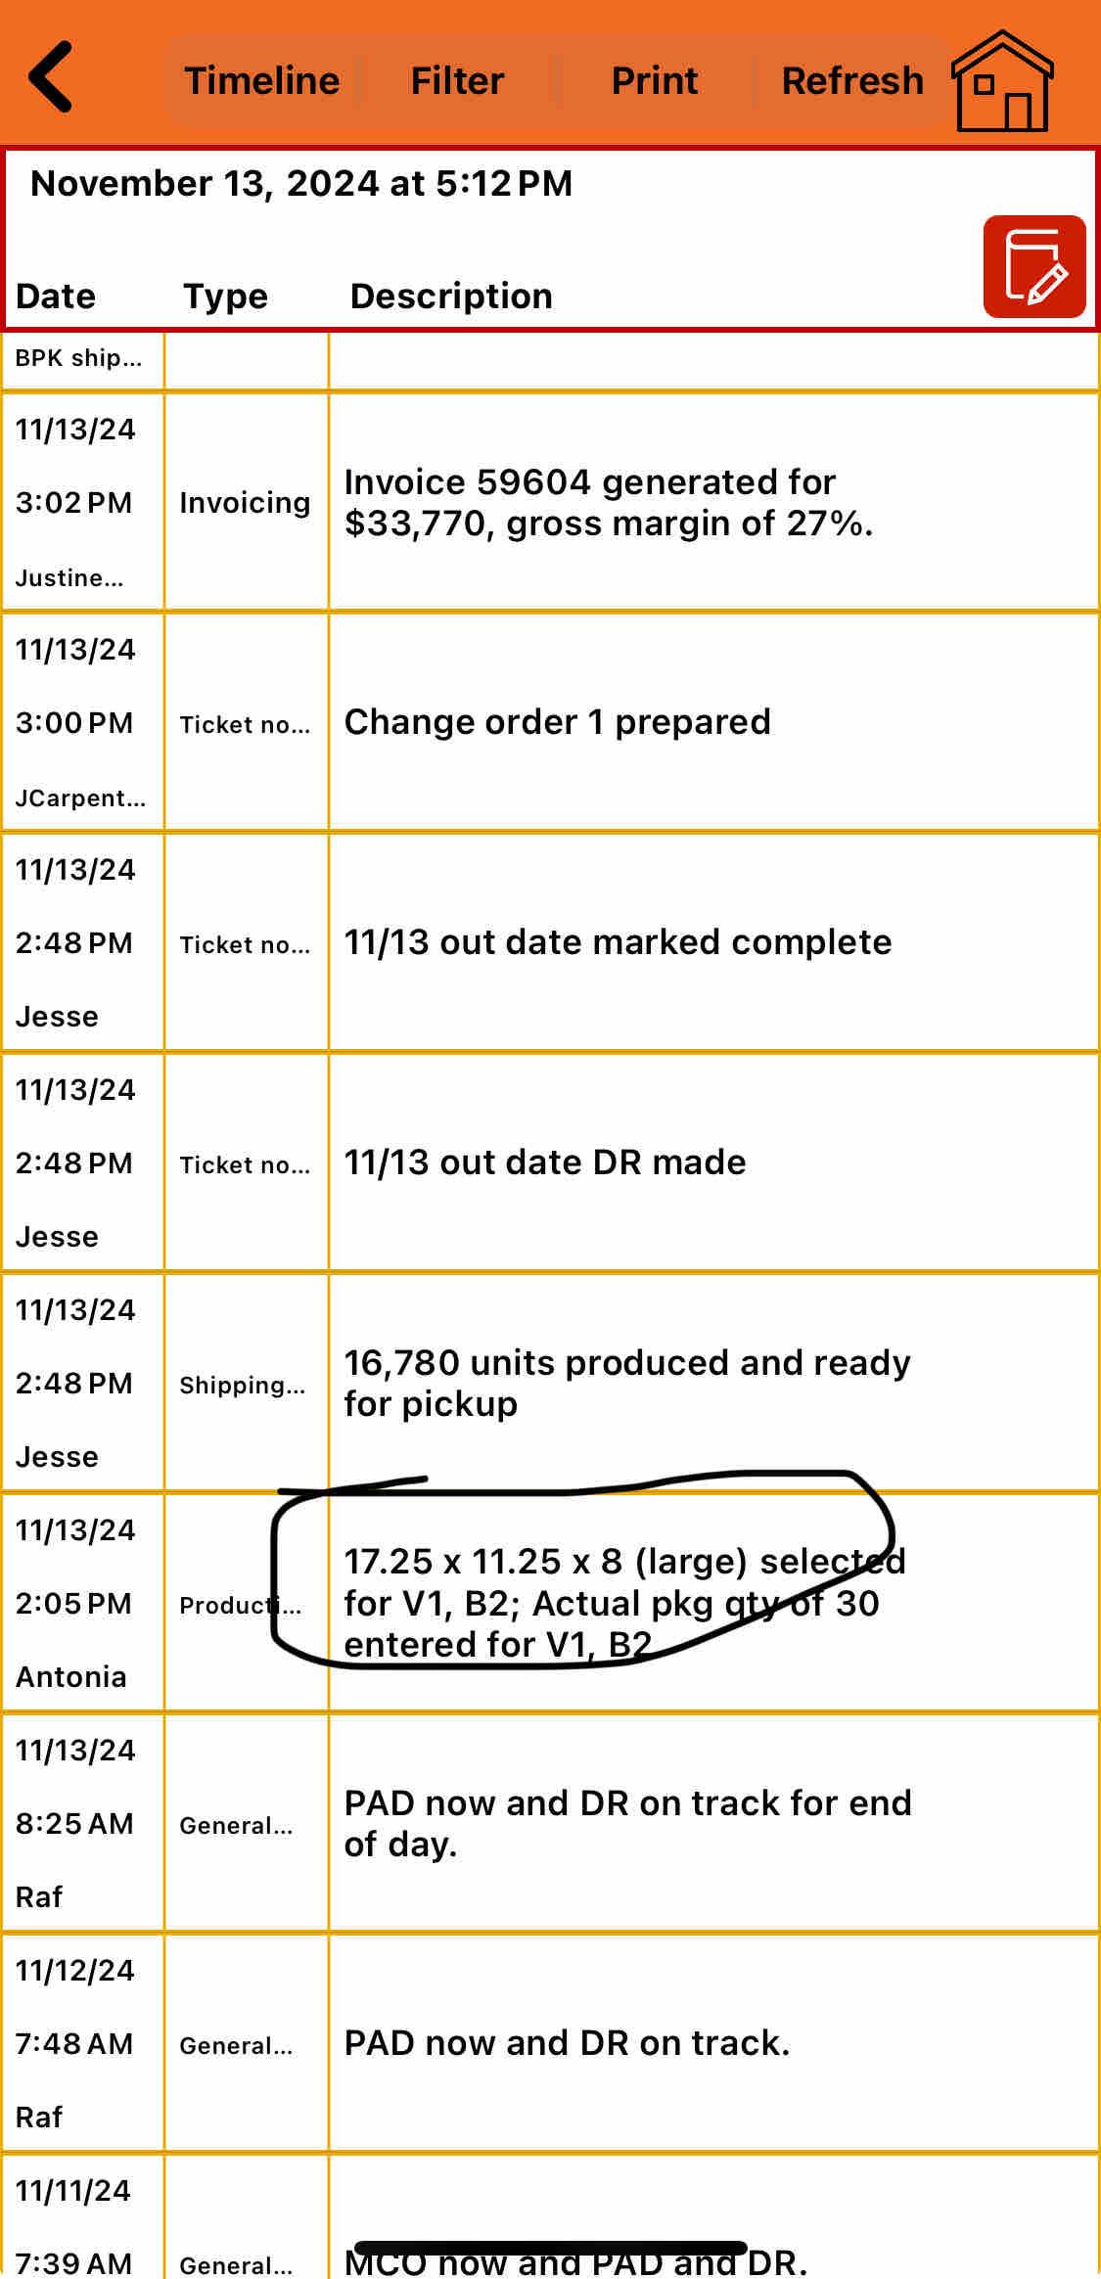Click the Date column header
Image resolution: width=1101 pixels, height=2279 pixels.
pos(56,296)
